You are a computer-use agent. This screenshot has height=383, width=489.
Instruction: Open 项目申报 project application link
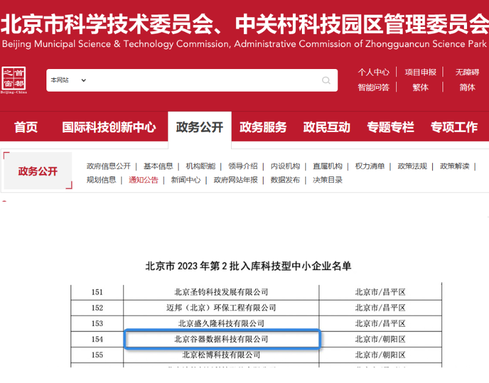pos(421,72)
